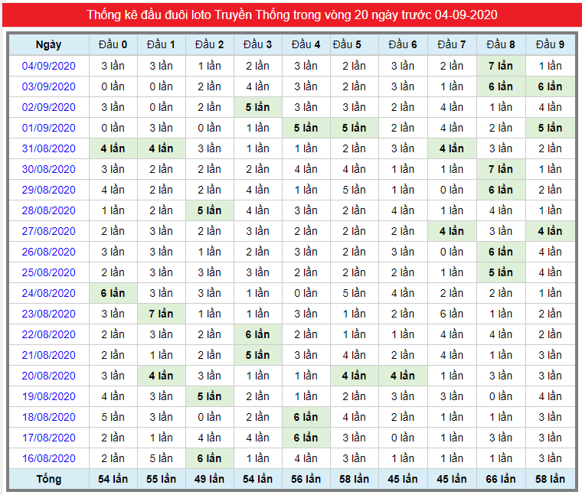Click the highlighted 6 lần cell for 24/08/2020
582x495 pixels.
[113, 293]
